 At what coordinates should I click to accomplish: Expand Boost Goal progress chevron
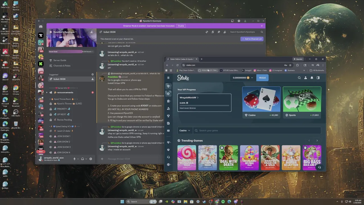(x=93, y=52)
